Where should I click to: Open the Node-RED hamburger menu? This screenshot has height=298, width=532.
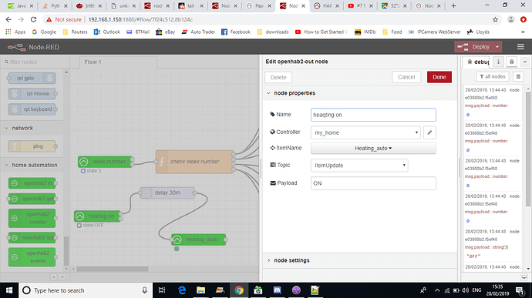point(520,47)
